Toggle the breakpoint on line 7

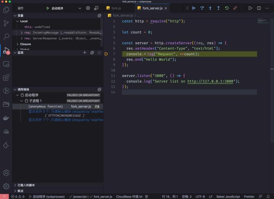click(x=107, y=54)
